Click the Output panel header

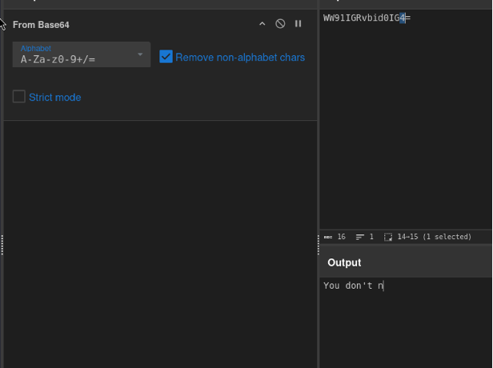(406, 262)
